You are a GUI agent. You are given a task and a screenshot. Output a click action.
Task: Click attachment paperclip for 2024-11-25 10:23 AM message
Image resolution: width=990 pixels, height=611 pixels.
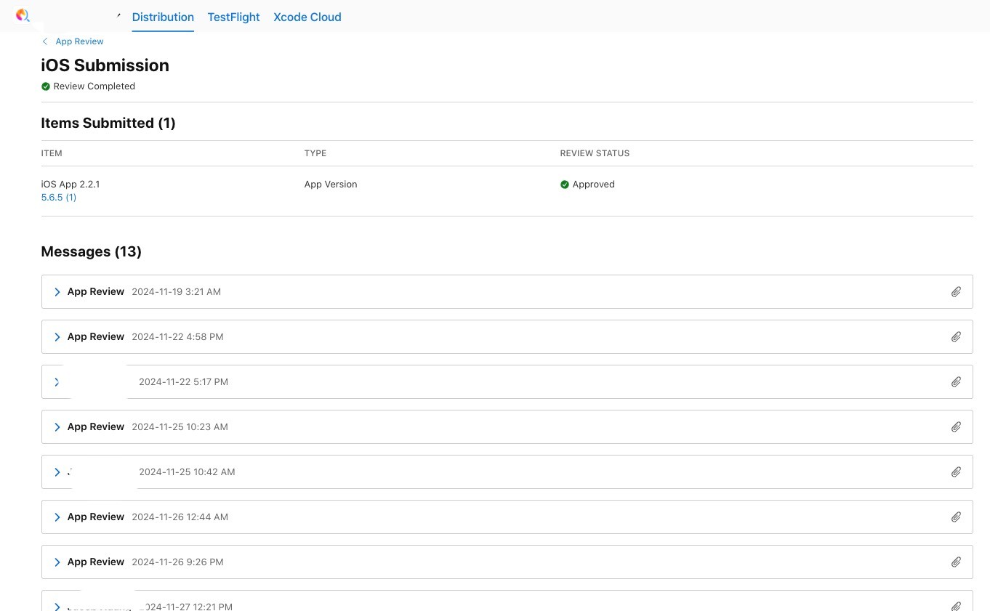(956, 427)
